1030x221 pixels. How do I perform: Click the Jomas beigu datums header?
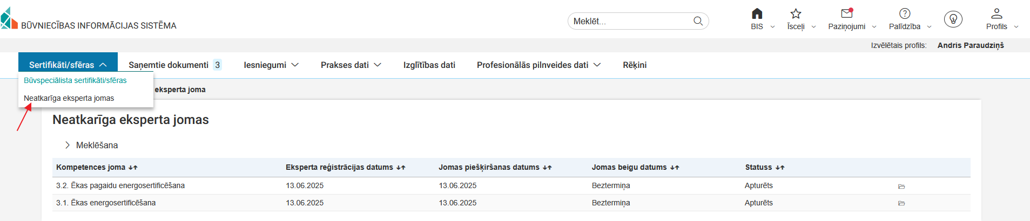click(x=629, y=167)
